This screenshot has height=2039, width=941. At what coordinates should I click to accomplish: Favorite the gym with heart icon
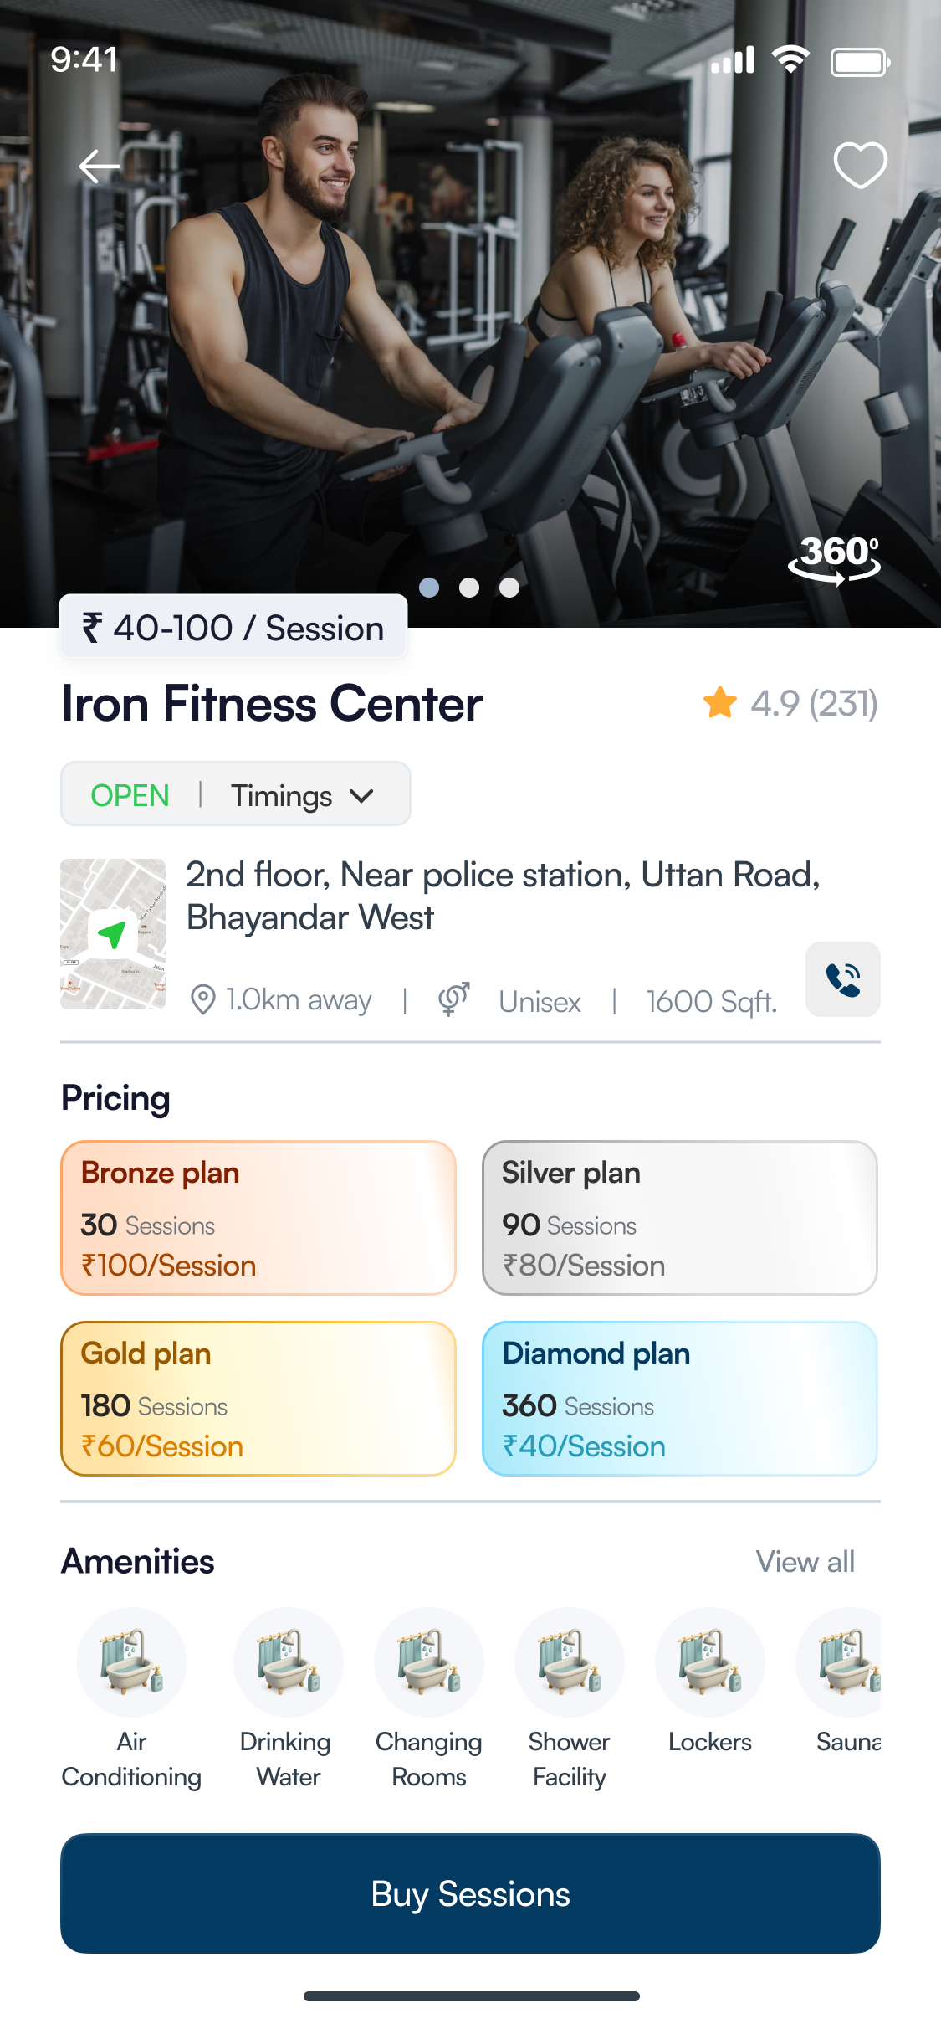860,165
